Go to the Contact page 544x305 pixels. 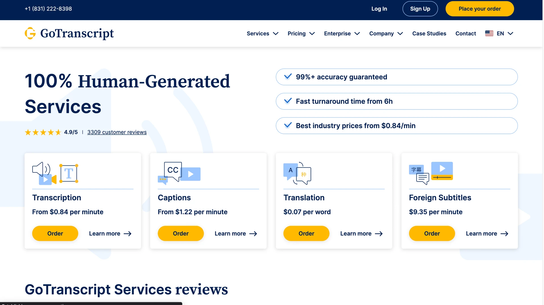click(x=466, y=33)
